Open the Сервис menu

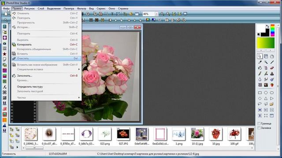[x=101, y=8]
